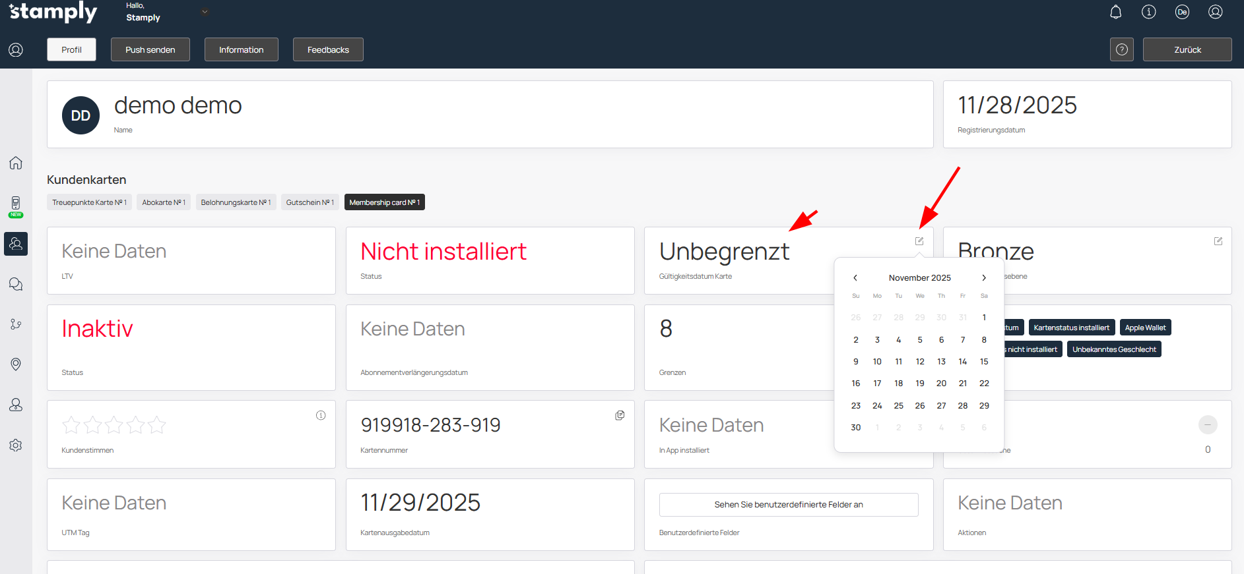Image resolution: width=1244 pixels, height=574 pixels.
Task: Select November 15 in the calendar
Action: (984, 362)
